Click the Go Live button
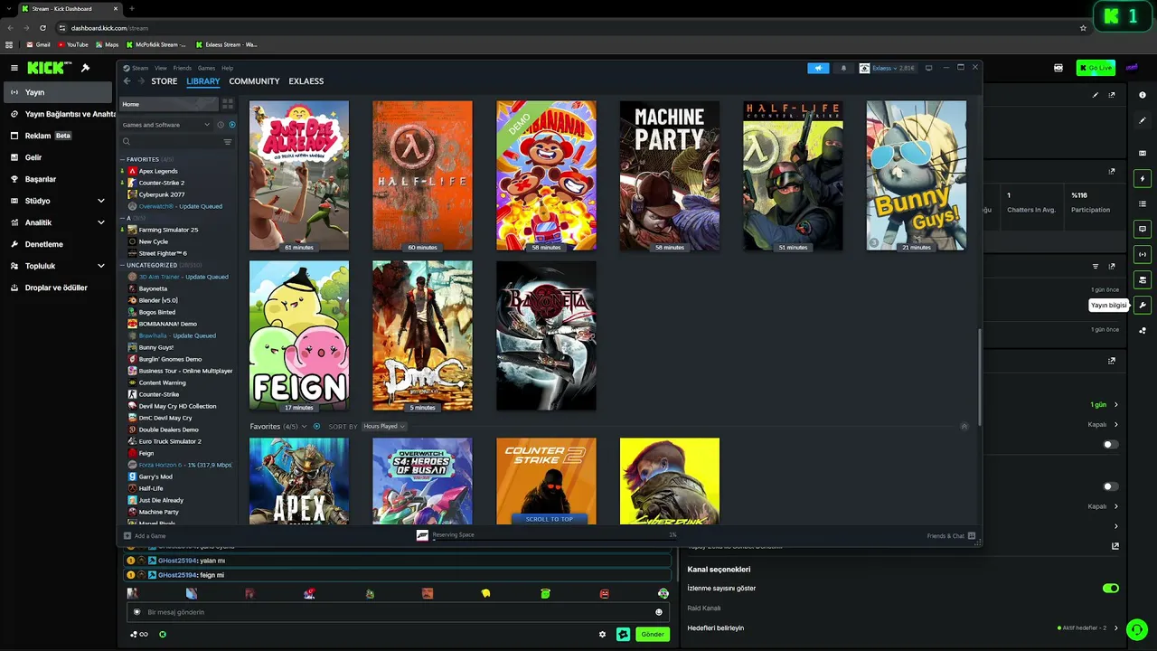The height and width of the screenshot is (651, 1157). pos(1096,68)
